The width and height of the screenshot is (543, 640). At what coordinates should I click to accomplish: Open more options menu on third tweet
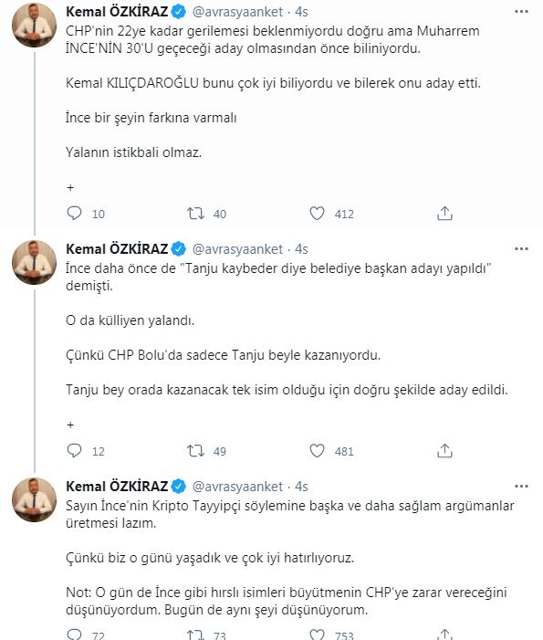521,486
